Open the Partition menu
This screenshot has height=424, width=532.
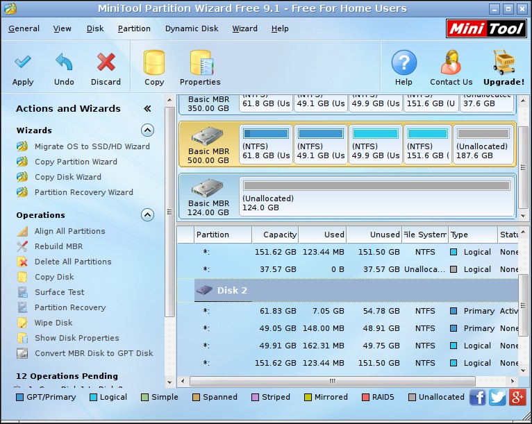tap(134, 29)
